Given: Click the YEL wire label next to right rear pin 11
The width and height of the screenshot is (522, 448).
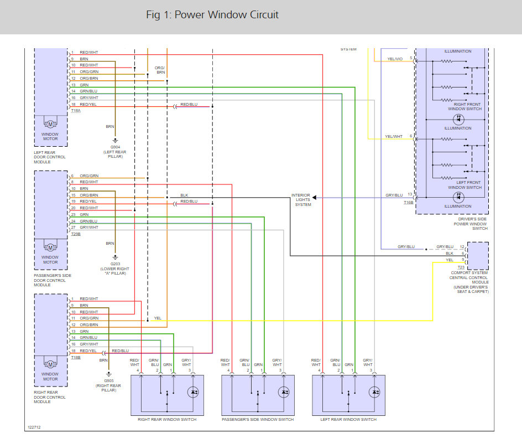Looking at the screenshot, I should coord(158,318).
